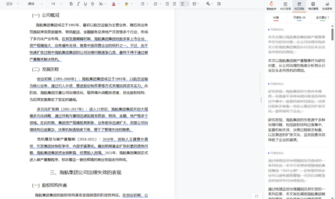
Task: Click the heading (一) 公司概况
Action: [x=45, y=15]
